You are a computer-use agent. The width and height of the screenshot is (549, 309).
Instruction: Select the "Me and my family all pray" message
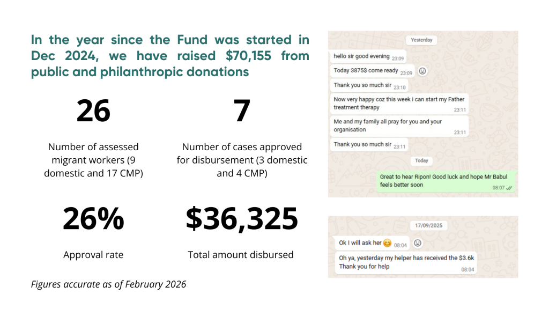399,126
